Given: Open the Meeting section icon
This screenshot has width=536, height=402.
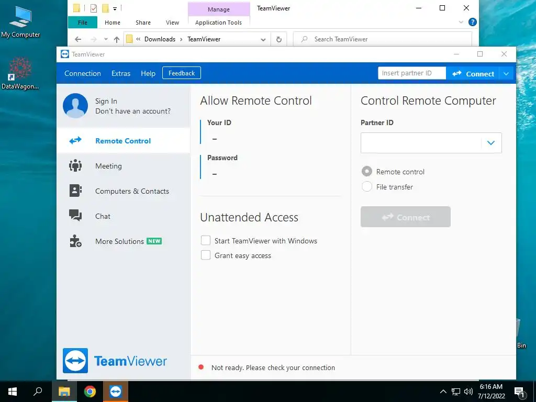Looking at the screenshot, I should click(75, 166).
